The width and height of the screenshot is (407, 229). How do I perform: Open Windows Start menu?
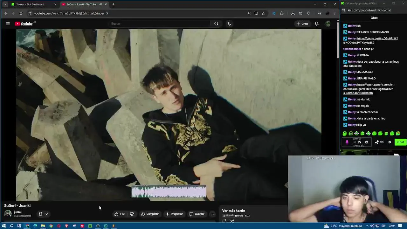click(x=4, y=226)
